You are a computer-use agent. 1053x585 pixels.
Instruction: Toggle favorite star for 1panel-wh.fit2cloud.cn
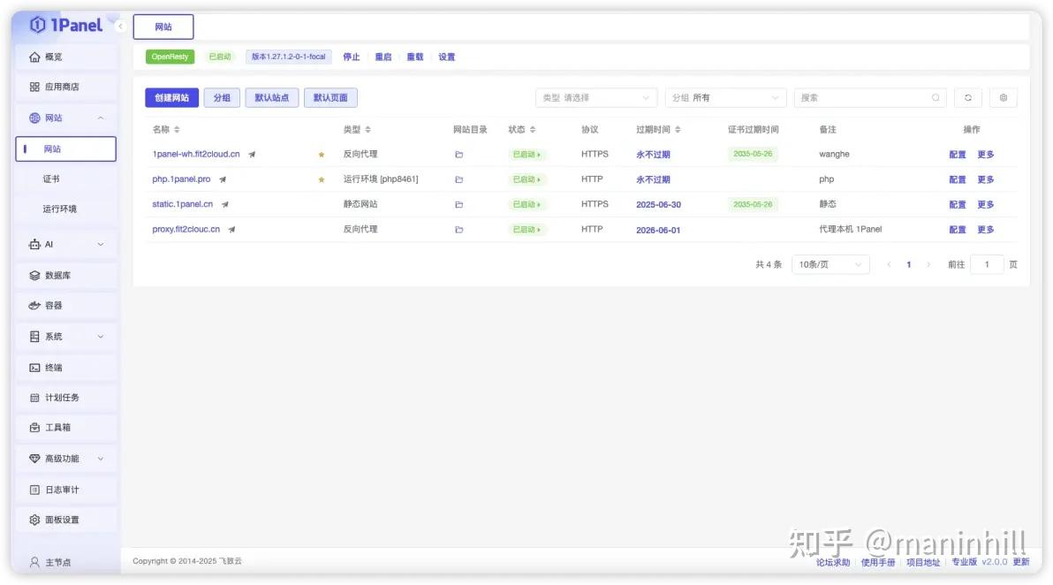[322, 155]
